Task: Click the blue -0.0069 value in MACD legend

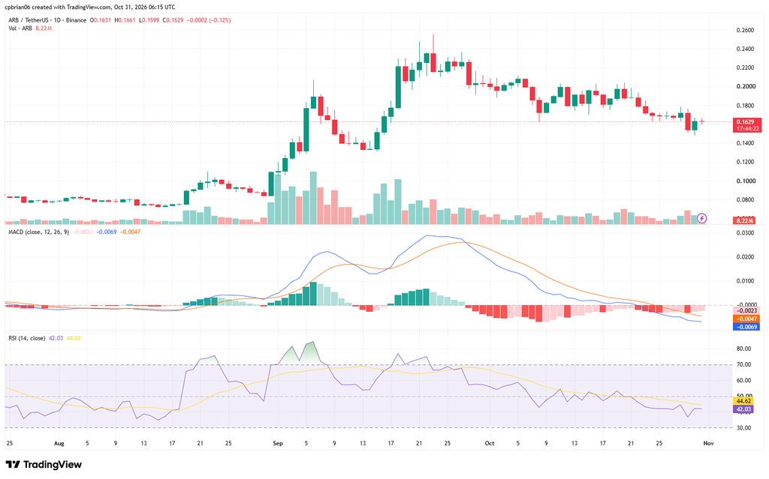Action: point(107,232)
